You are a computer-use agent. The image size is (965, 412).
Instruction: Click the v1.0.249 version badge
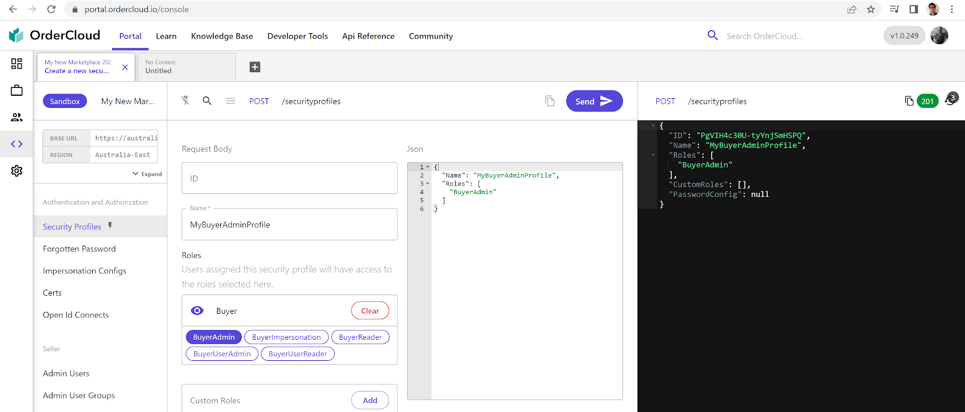tap(904, 36)
